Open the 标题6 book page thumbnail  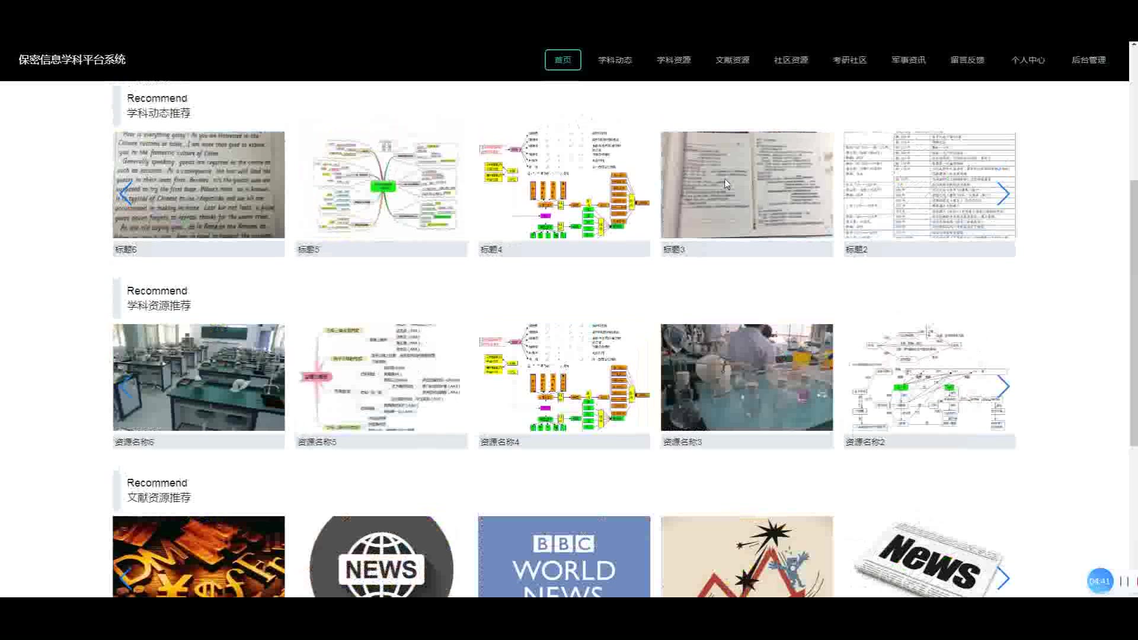point(199,185)
